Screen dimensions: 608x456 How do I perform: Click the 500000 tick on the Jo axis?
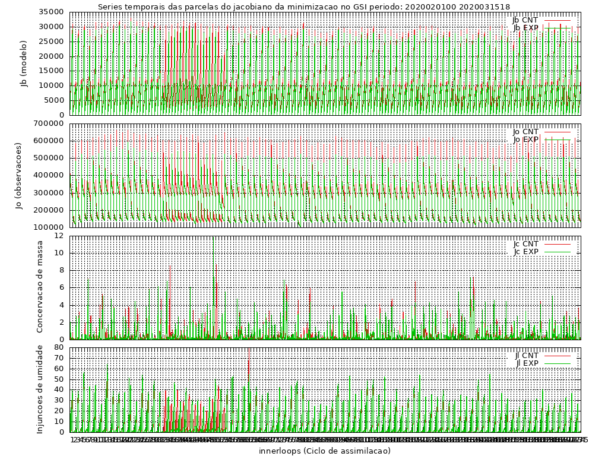point(49,158)
